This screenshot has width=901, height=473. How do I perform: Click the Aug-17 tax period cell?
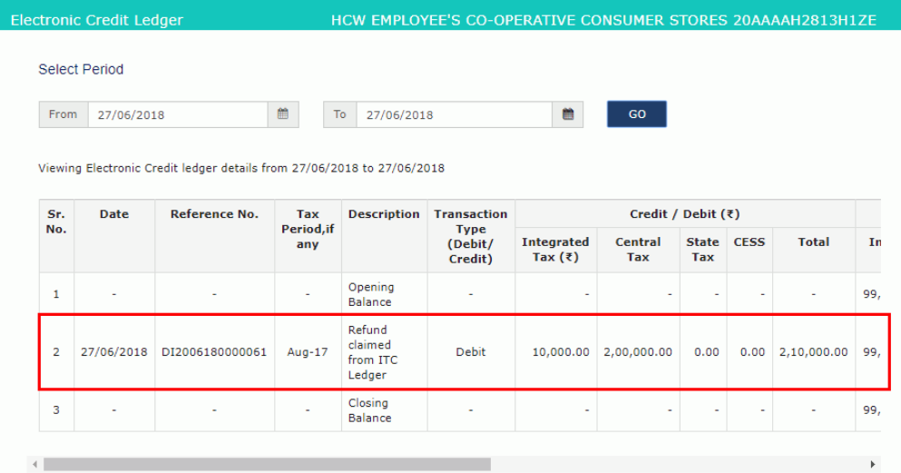tap(308, 351)
